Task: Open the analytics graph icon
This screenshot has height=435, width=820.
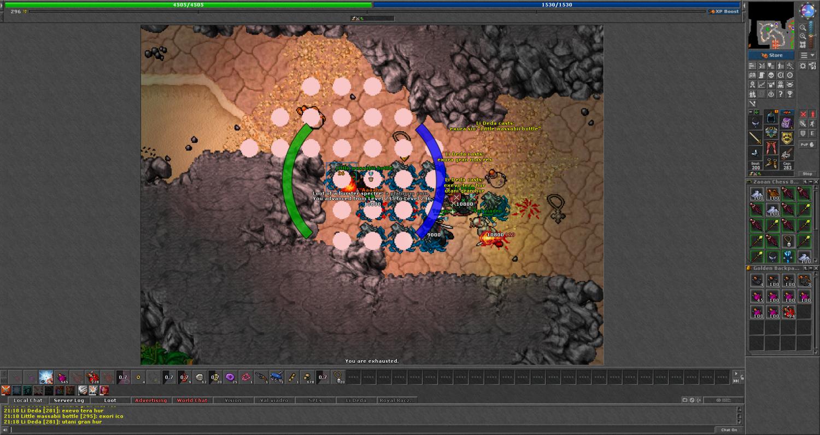Action: click(762, 84)
